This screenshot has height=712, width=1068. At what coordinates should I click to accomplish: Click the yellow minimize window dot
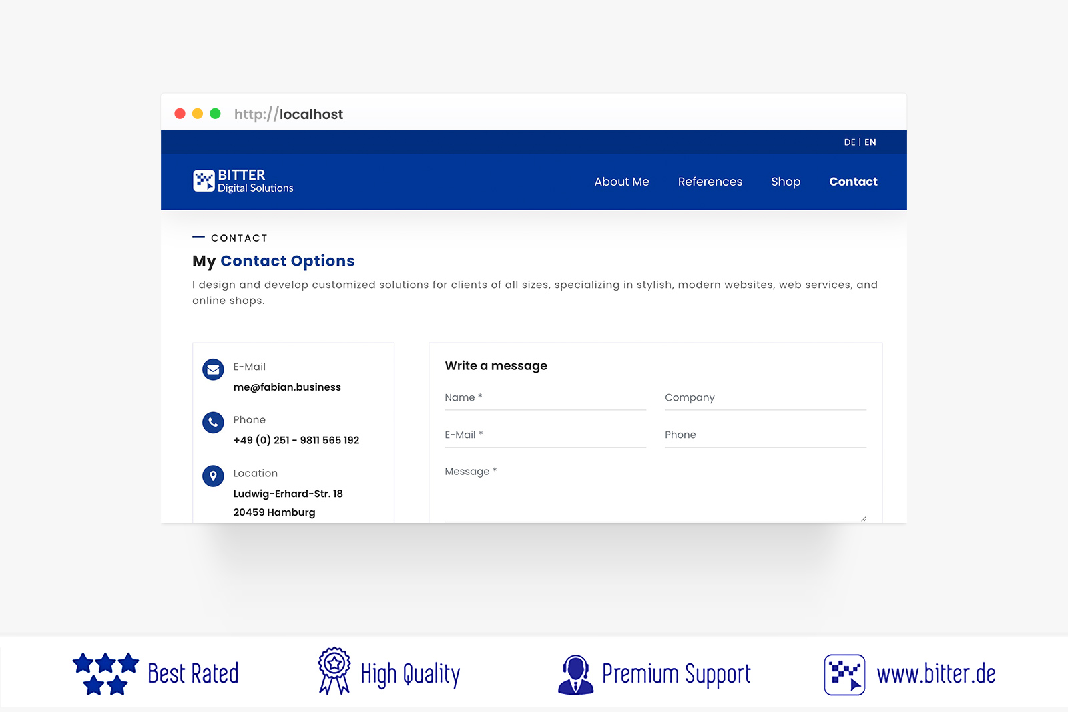pyautogui.click(x=198, y=114)
